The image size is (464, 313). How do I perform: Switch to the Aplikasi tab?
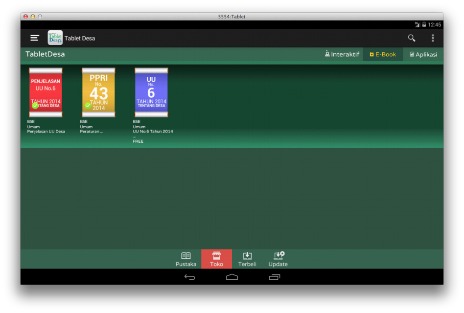(423, 54)
